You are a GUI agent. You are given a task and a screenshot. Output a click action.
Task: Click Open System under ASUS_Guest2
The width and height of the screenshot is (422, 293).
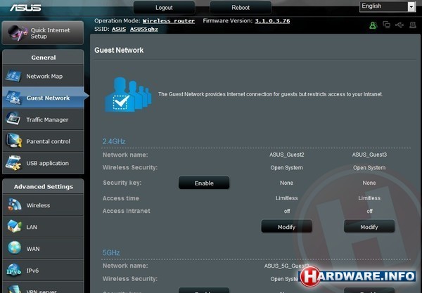(287, 168)
